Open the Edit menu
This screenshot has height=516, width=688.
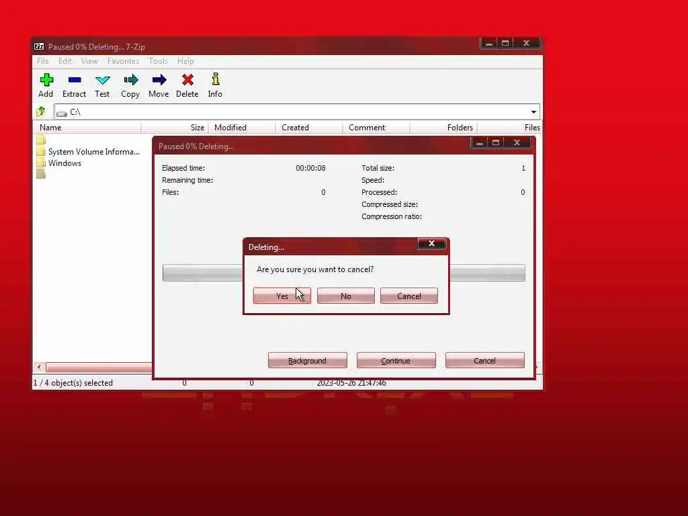pos(65,61)
